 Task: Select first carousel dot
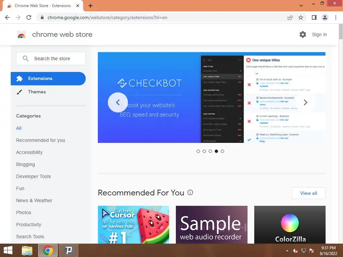[x=198, y=151]
